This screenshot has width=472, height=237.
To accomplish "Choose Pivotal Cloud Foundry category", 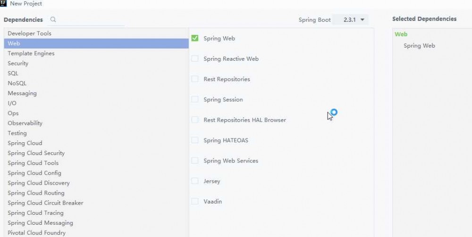I will 96,232.
